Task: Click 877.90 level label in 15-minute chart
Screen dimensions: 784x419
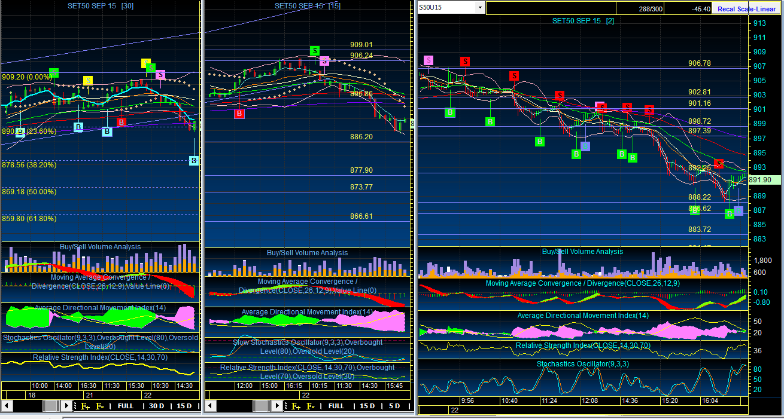Action: [361, 170]
